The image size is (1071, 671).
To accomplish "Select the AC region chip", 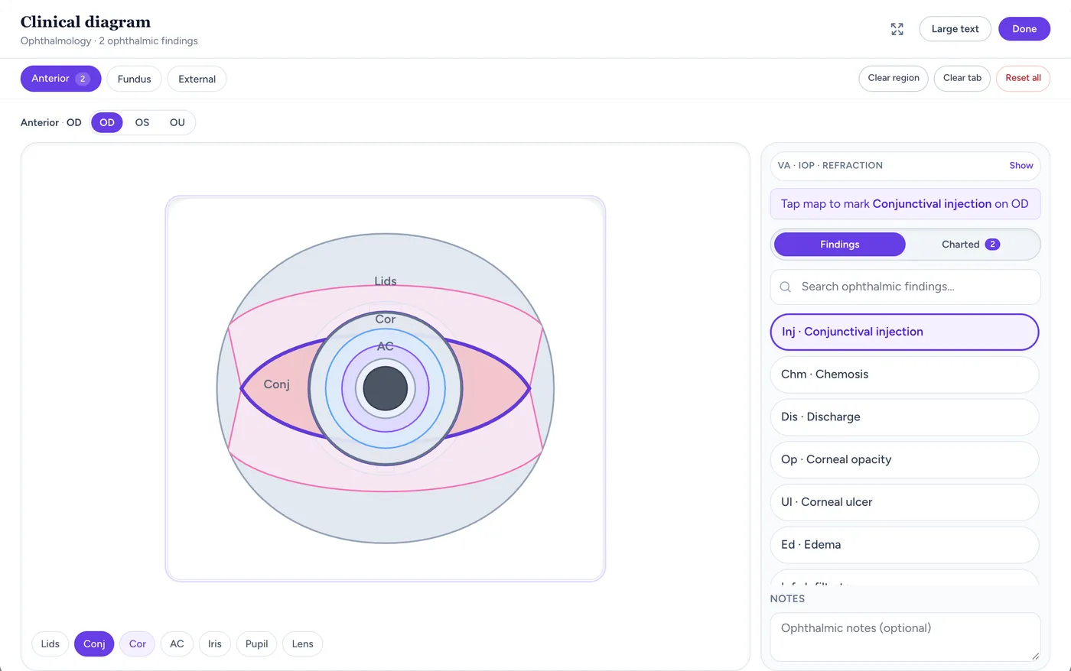I will point(177,644).
